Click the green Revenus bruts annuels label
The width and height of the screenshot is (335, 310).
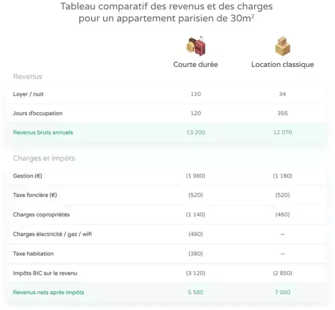43,132
